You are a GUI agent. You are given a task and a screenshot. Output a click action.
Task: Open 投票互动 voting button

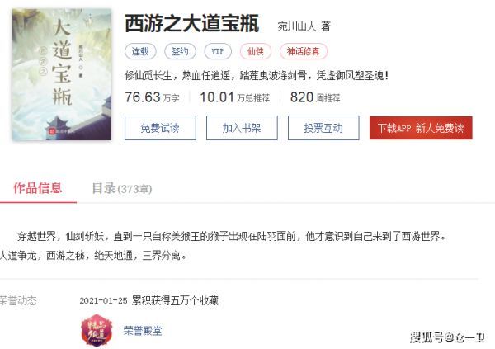point(323,128)
